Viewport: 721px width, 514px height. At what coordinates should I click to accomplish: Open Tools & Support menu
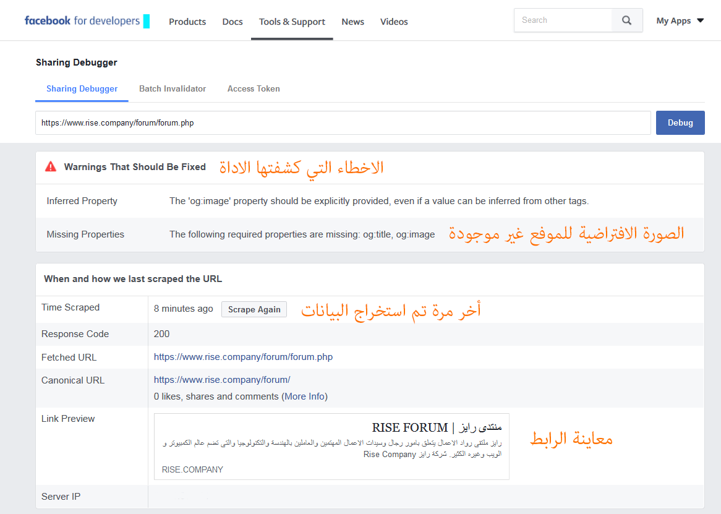pos(292,22)
